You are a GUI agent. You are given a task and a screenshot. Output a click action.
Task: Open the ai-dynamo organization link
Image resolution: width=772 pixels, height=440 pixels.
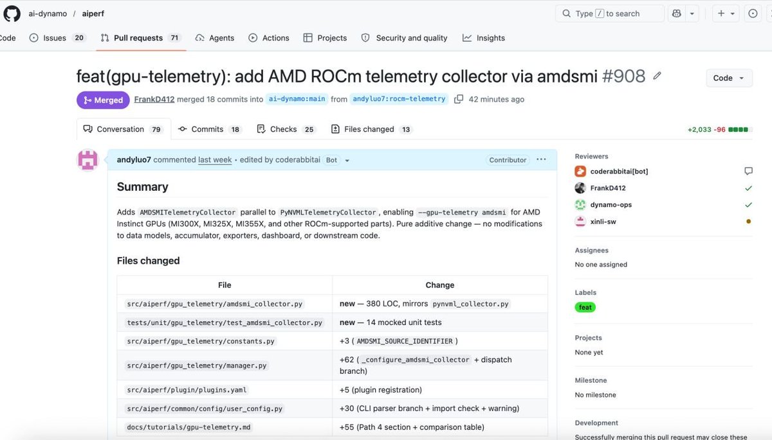[47, 13]
